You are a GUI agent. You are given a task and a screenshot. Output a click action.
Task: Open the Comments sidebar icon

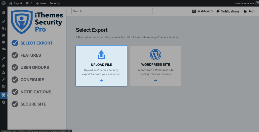tap(4, 42)
